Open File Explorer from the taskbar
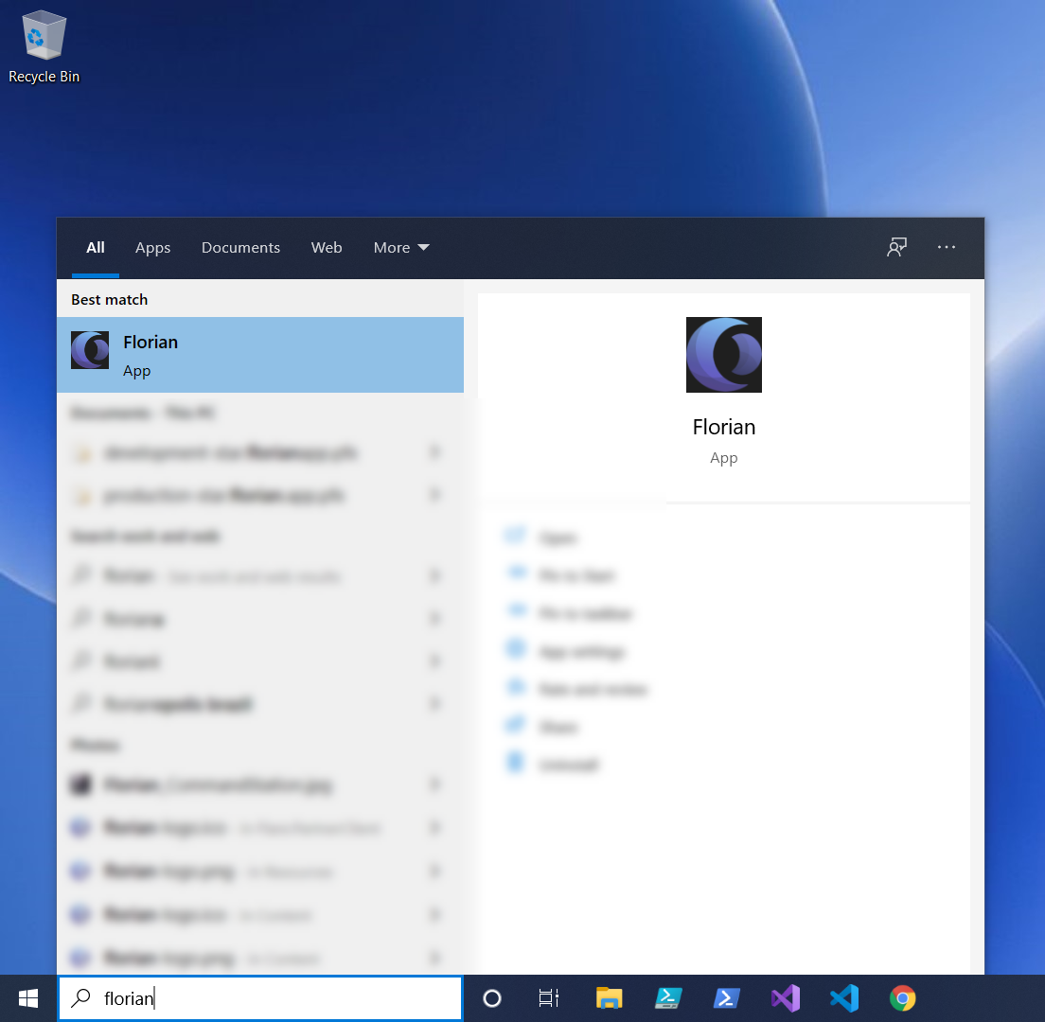The image size is (1045, 1022). [609, 998]
